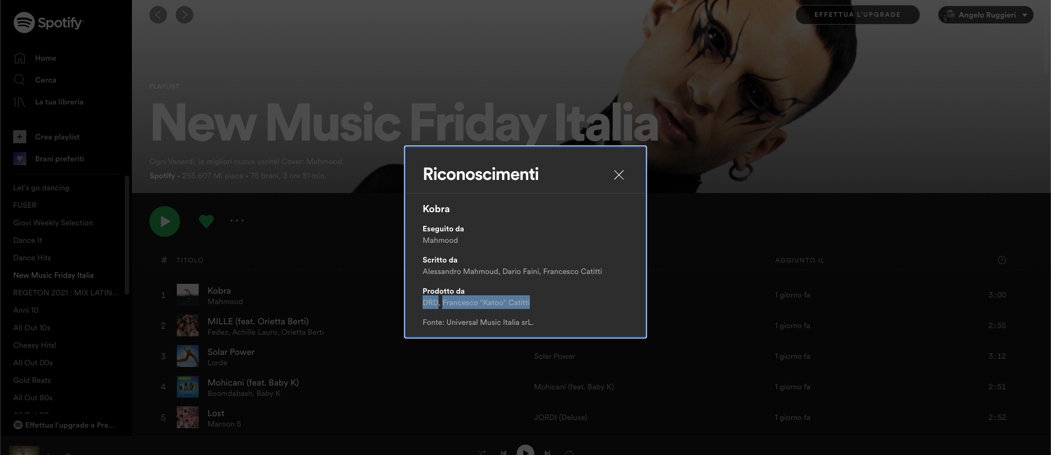Open the three dots more options menu
Image resolution: width=1051 pixels, height=455 pixels.
click(x=237, y=220)
